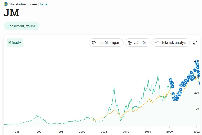This screenshot has width=202, height=135.
Task: Click the 1990 label on time axis
Action: (38, 131)
